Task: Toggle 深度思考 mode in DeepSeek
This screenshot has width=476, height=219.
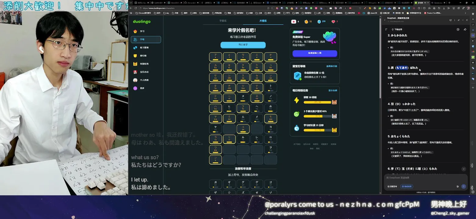Action: click(392, 186)
